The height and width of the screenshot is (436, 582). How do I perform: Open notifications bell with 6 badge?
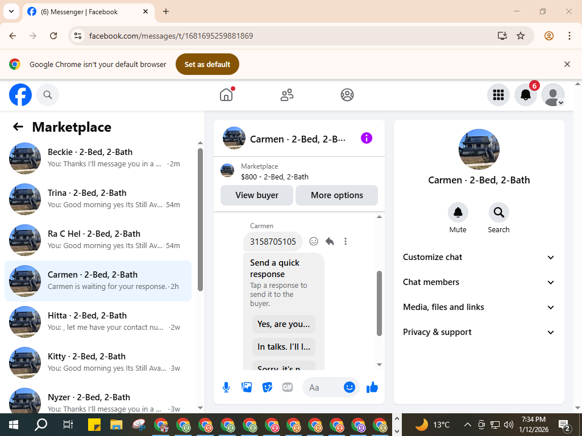pyautogui.click(x=526, y=95)
